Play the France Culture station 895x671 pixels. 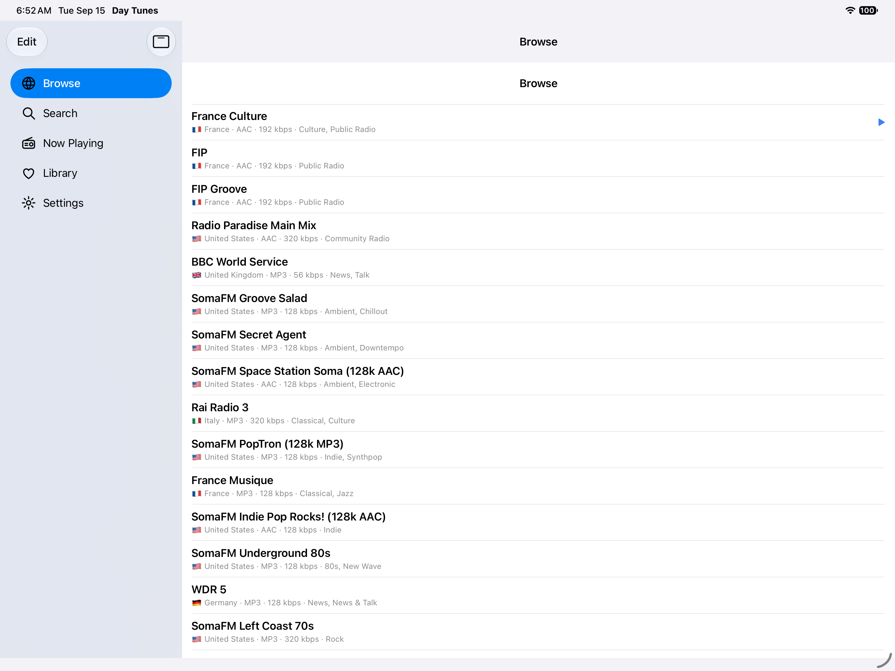tap(538, 122)
